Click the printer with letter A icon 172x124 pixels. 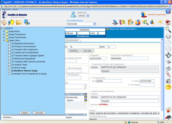coord(168,81)
